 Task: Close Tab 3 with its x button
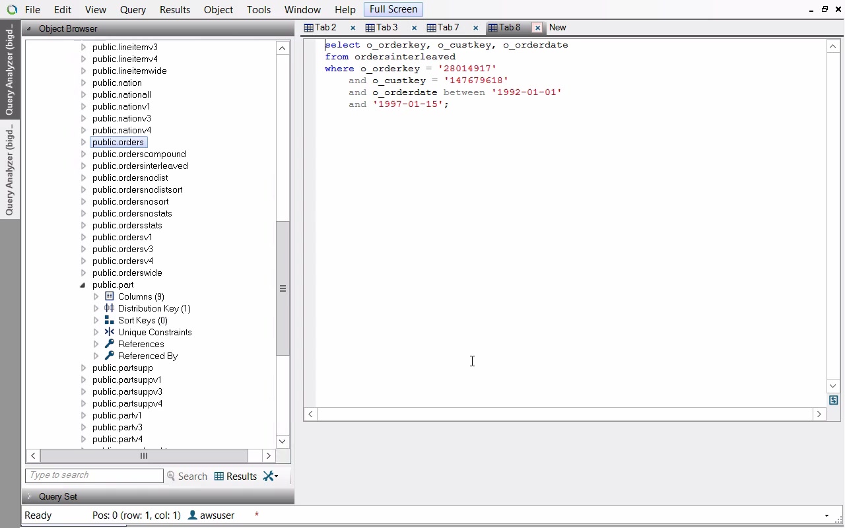(414, 28)
